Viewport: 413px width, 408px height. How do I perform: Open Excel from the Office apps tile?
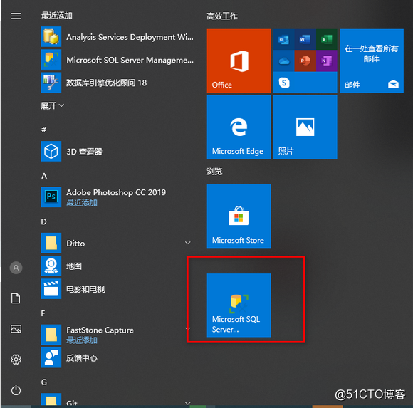click(x=327, y=40)
